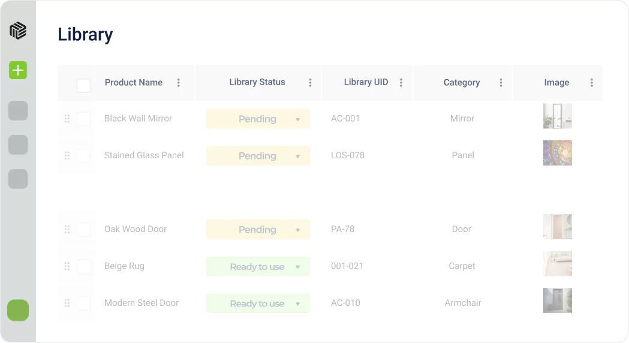Click the first gray sidebar button
This screenshot has width=629, height=343.
point(18,111)
